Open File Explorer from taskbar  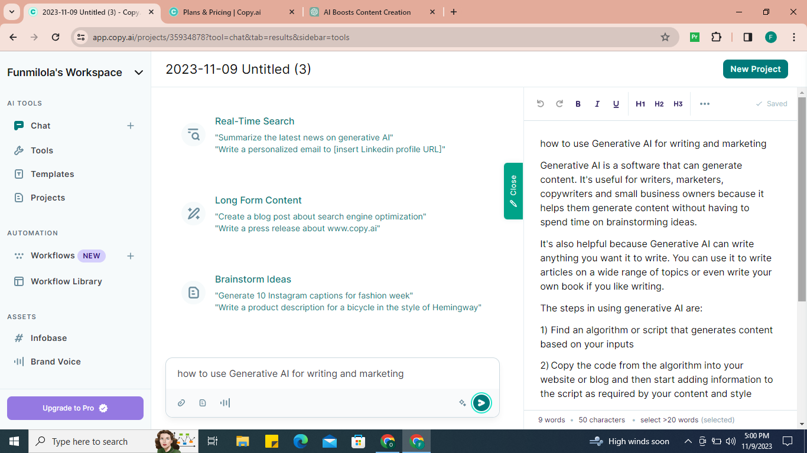click(243, 441)
